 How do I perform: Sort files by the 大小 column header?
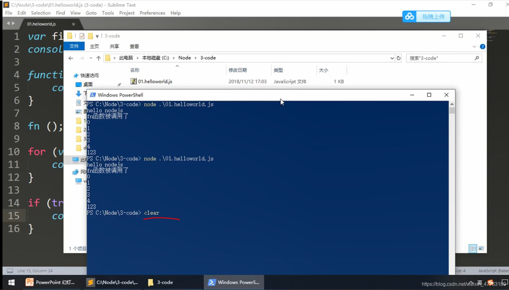(x=324, y=70)
